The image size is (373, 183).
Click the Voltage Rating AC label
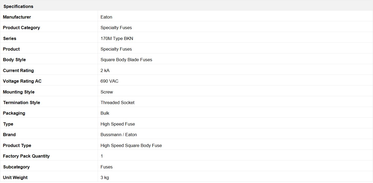click(x=22, y=81)
